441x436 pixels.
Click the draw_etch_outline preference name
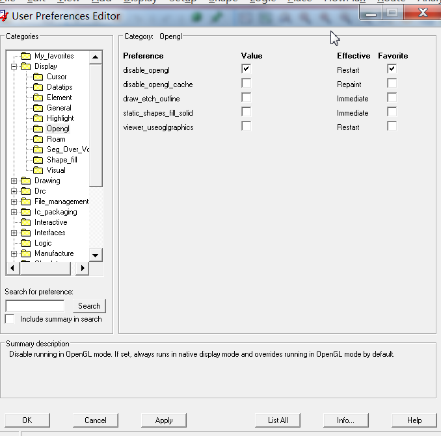152,99
